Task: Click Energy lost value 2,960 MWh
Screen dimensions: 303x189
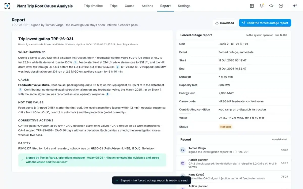Action: 226,93
